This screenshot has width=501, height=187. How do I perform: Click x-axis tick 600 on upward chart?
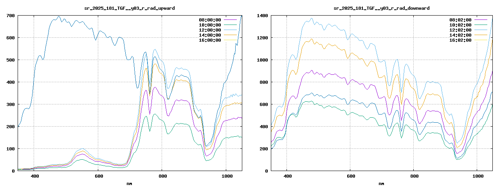(98, 176)
